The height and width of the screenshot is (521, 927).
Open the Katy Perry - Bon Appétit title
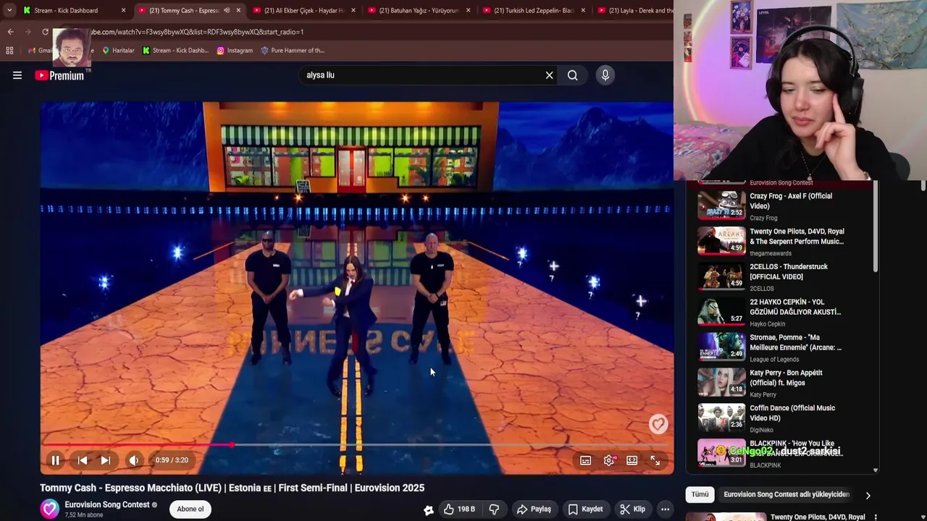tap(786, 378)
